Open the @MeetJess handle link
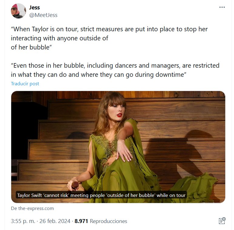Image resolution: width=234 pixels, height=230 pixels. coord(43,15)
